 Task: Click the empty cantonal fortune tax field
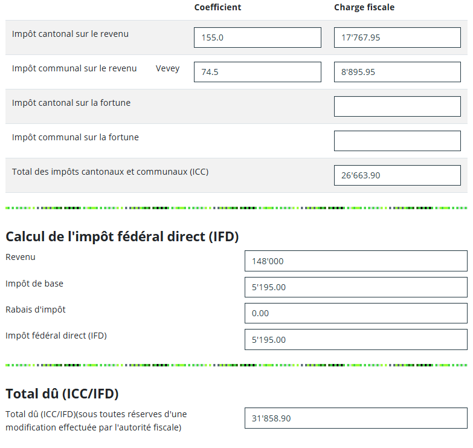tap(397, 106)
